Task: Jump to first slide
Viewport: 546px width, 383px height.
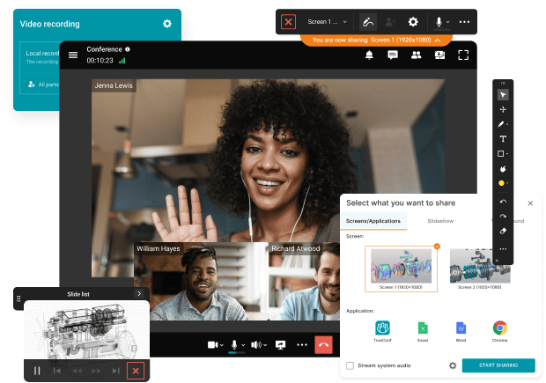Action: [x=56, y=371]
